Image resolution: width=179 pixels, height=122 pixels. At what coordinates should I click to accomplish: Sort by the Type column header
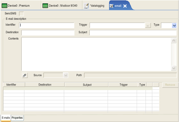click(x=142, y=85)
